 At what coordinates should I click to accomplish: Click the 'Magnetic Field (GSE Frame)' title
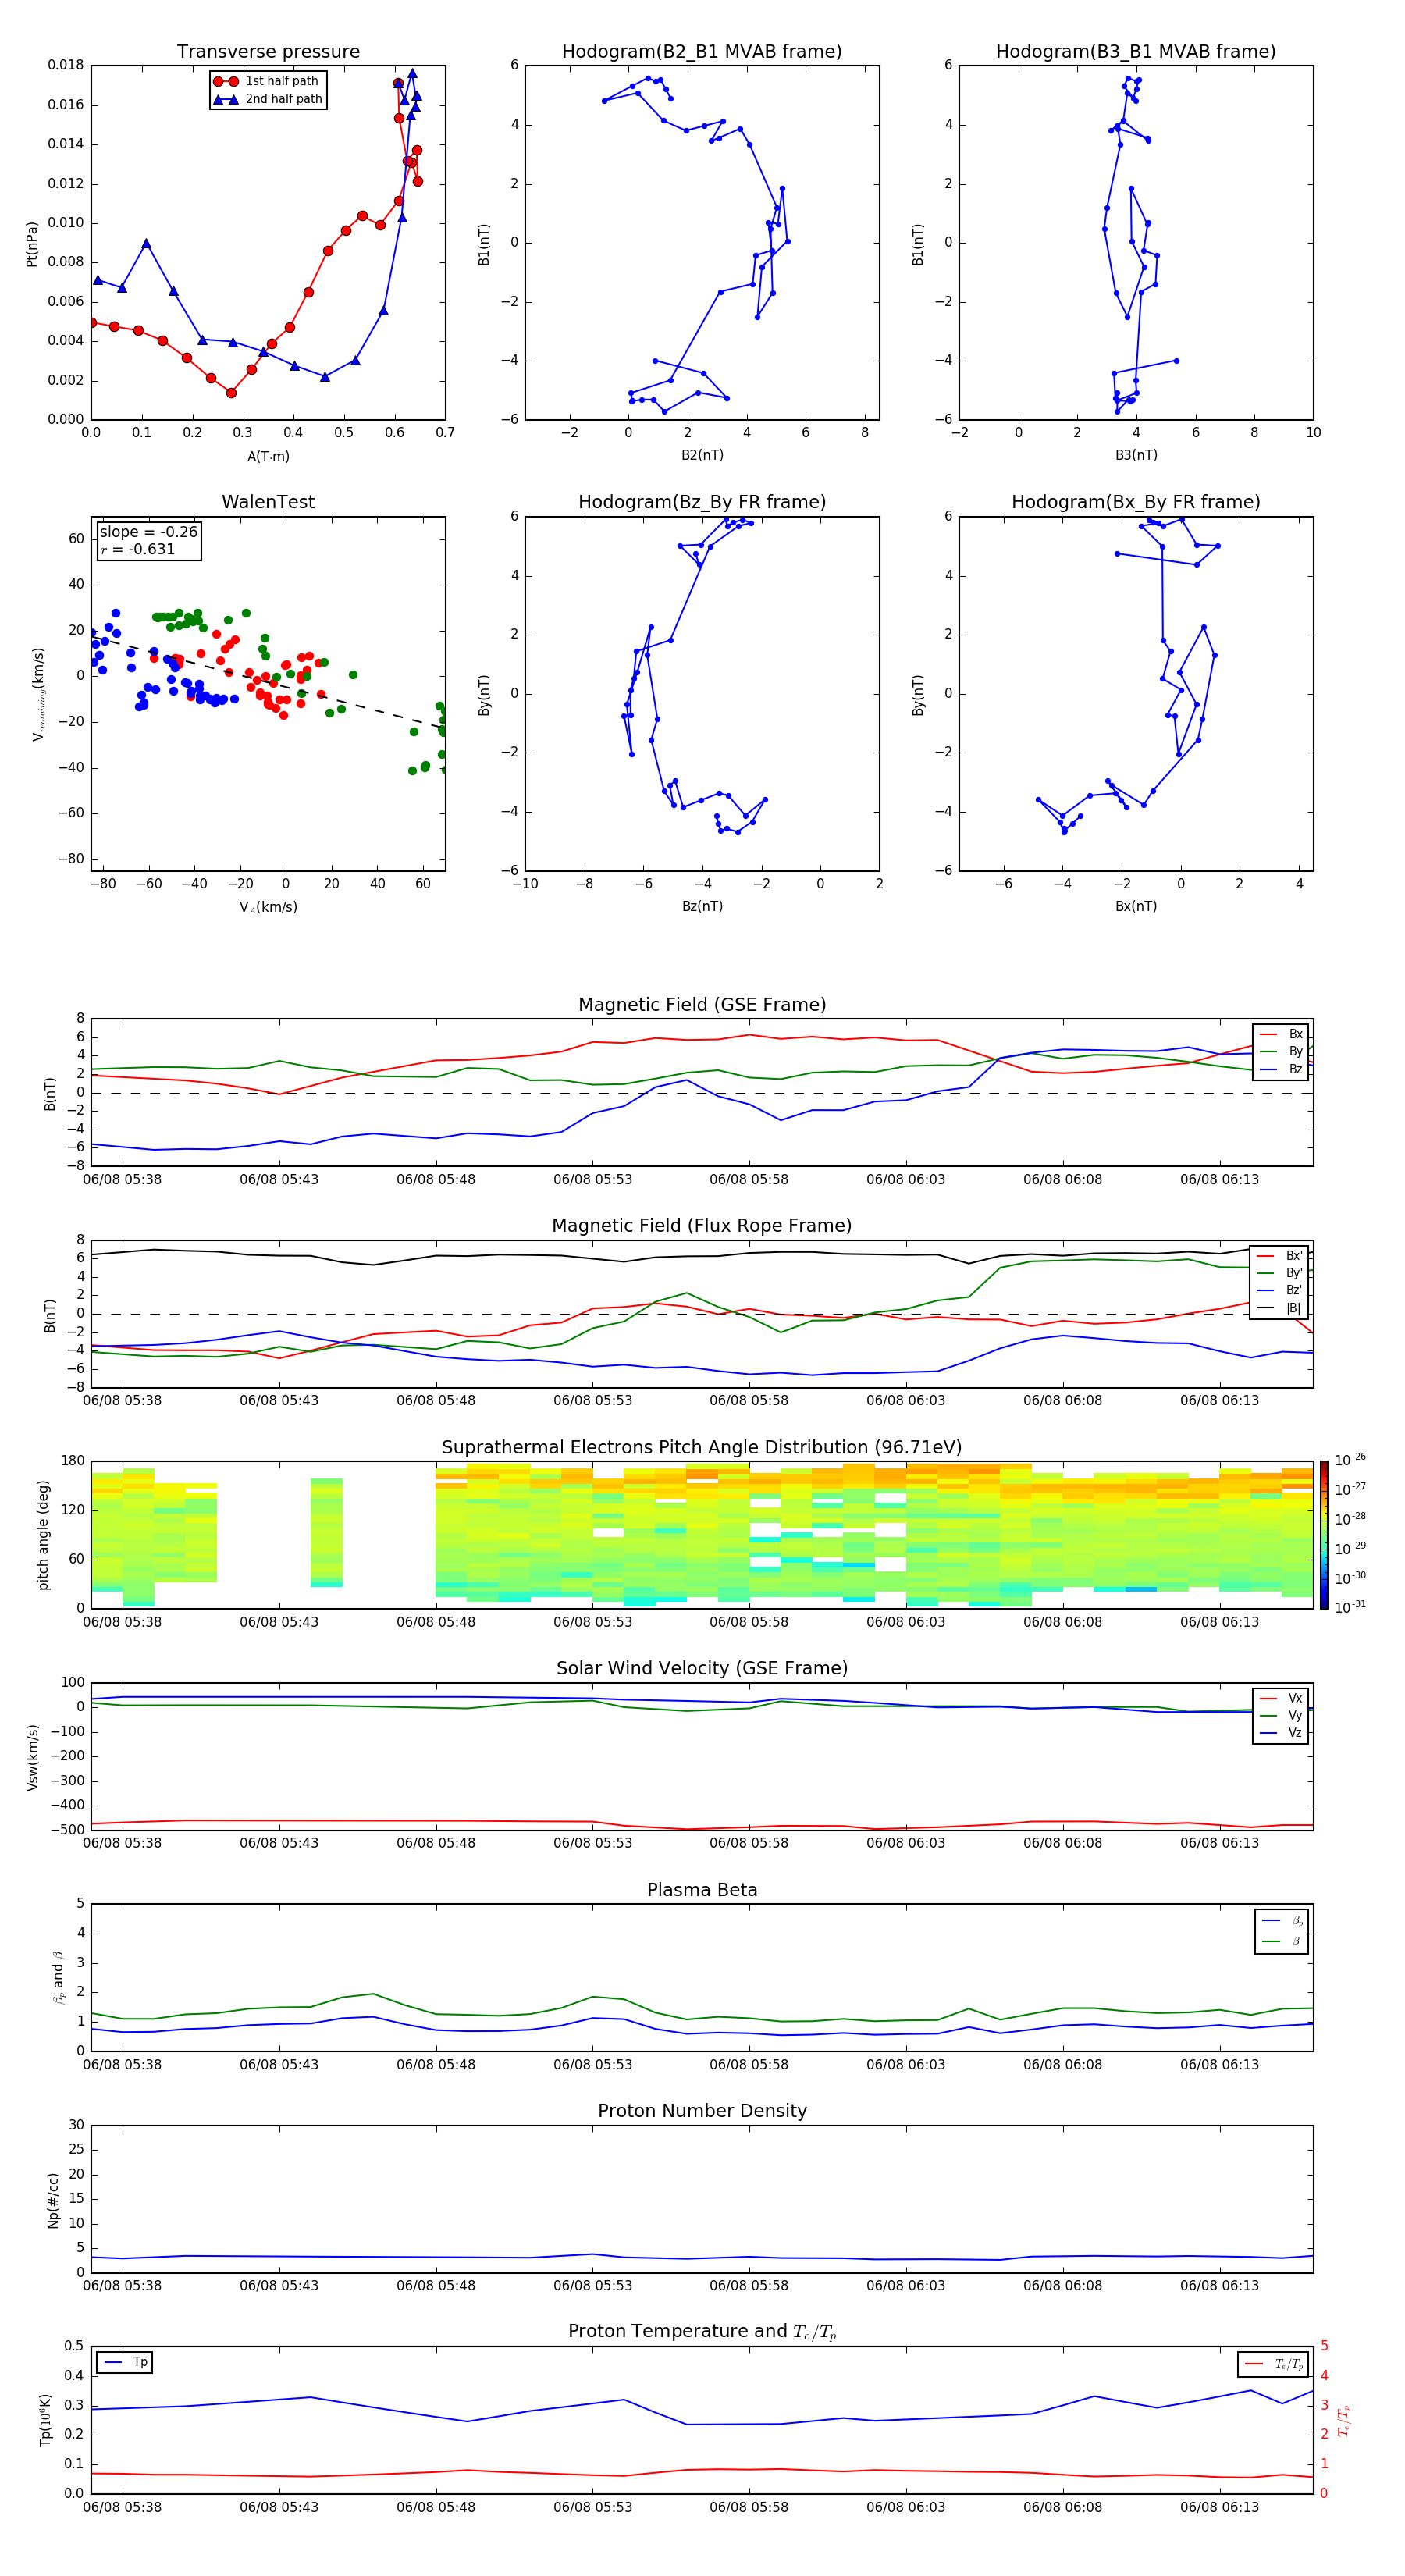click(x=702, y=1005)
